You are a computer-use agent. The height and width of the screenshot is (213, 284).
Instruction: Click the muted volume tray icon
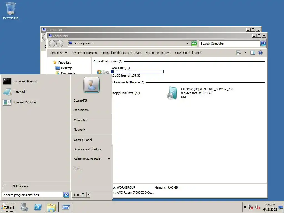(258, 207)
